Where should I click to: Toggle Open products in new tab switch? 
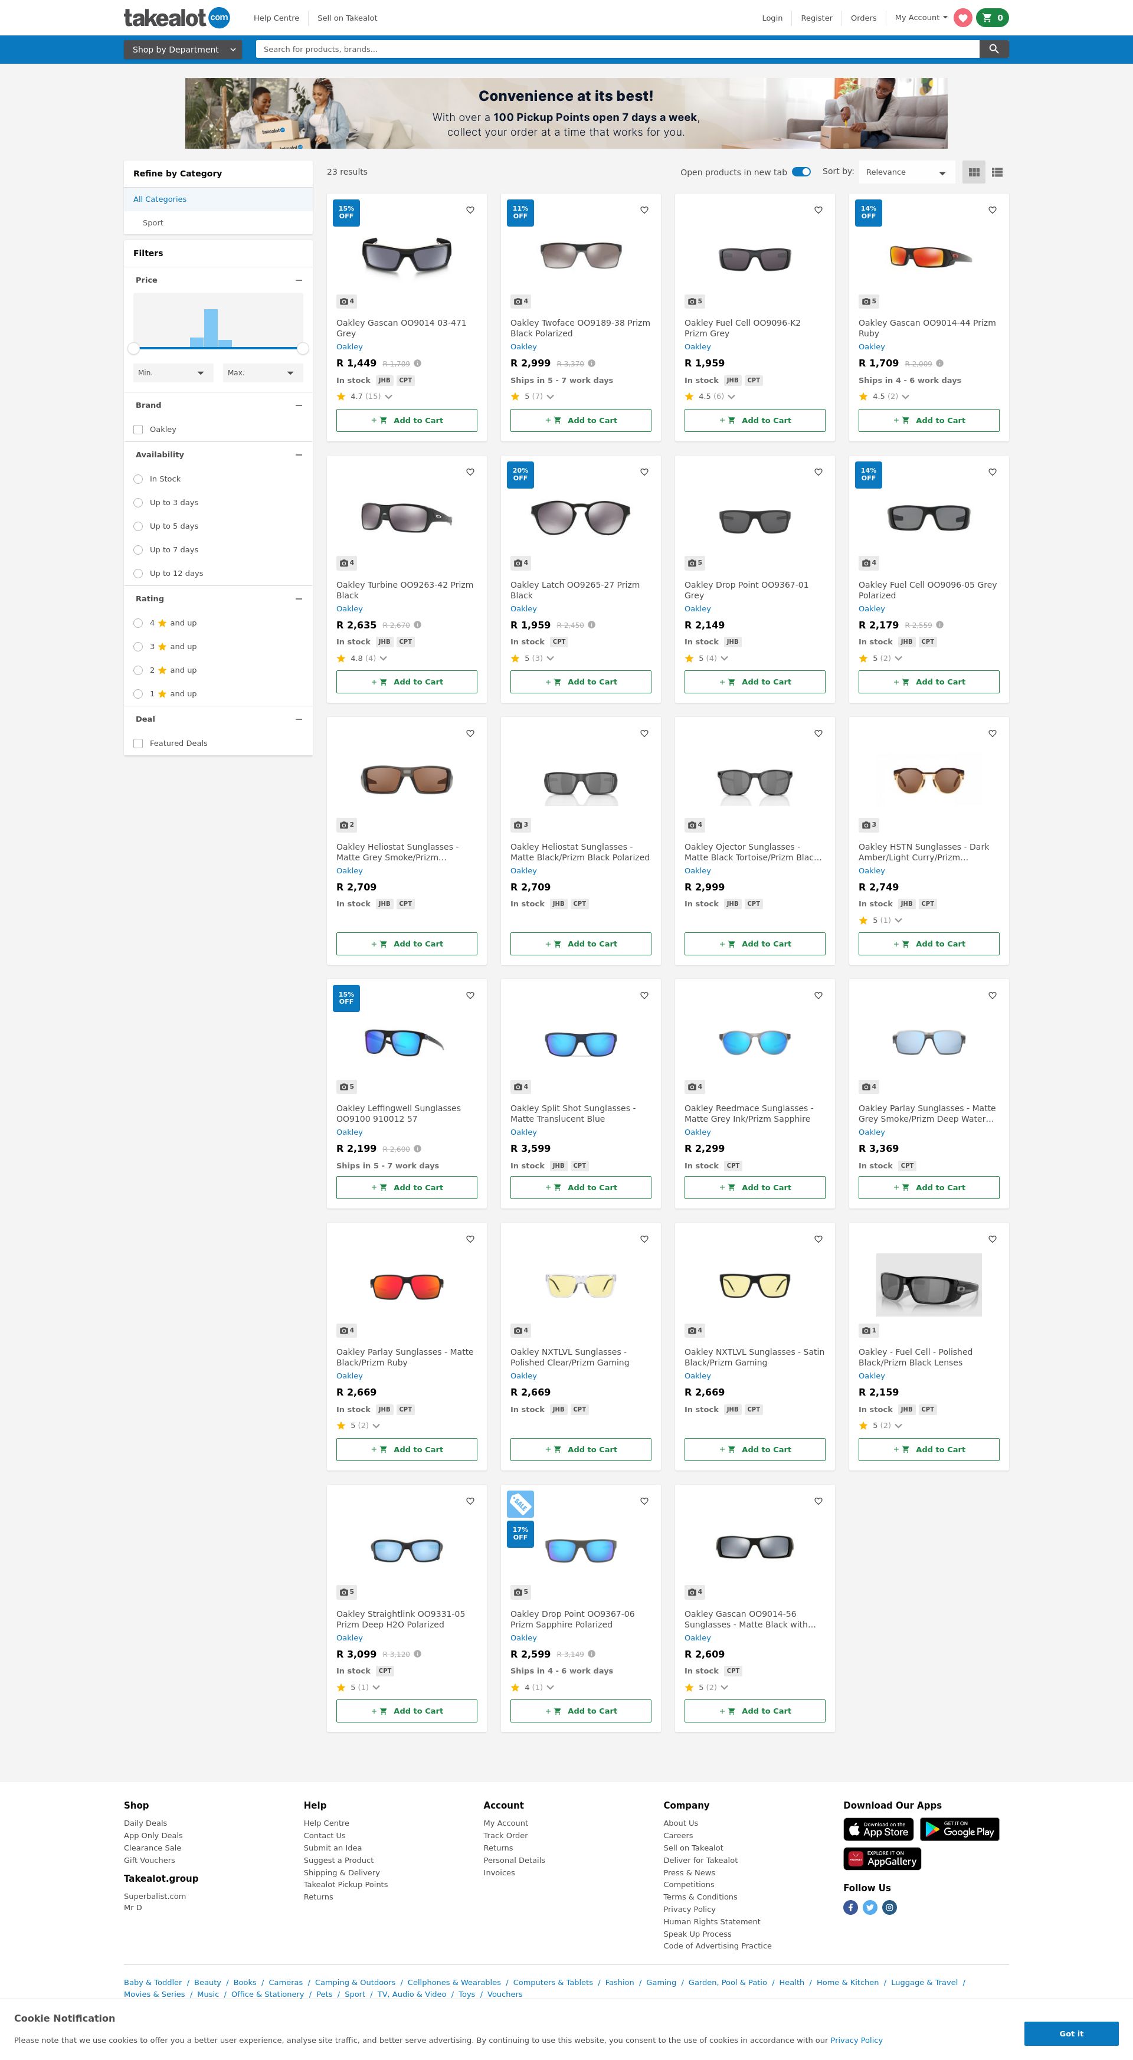801,172
